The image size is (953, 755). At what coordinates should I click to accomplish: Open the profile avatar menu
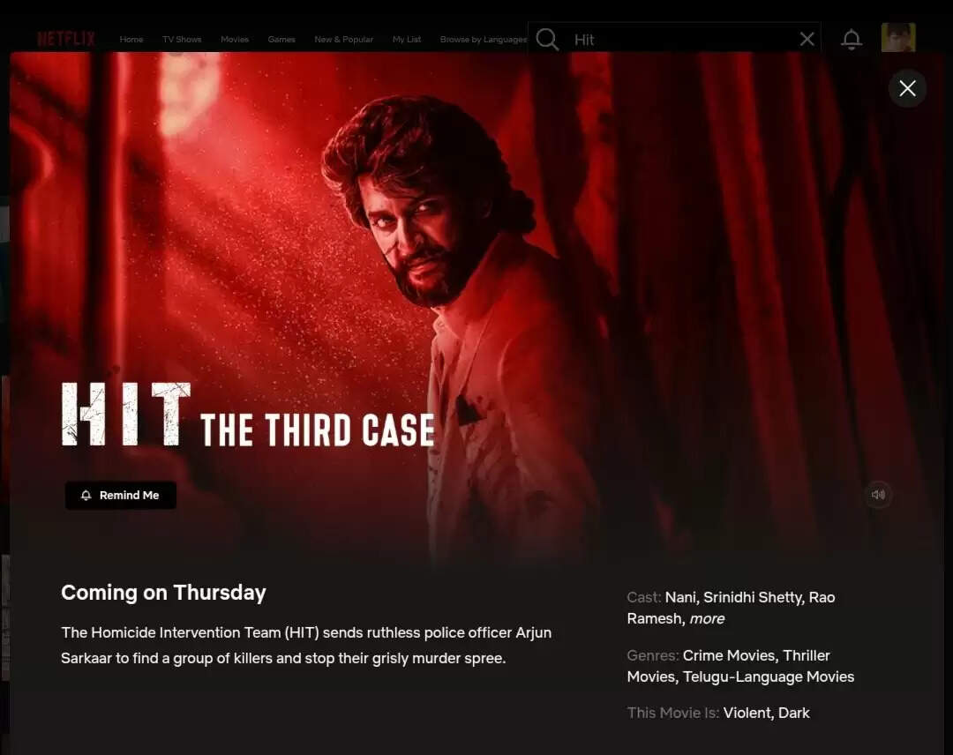click(x=898, y=38)
